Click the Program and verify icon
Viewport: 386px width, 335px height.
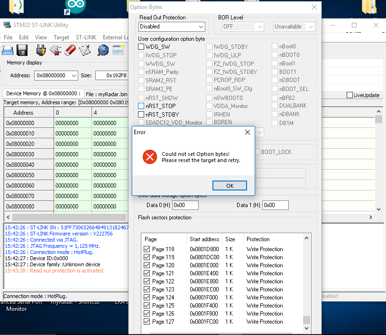(x=85, y=50)
